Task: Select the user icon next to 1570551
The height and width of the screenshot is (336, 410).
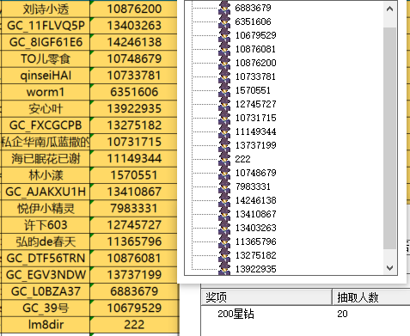Action: [x=224, y=90]
